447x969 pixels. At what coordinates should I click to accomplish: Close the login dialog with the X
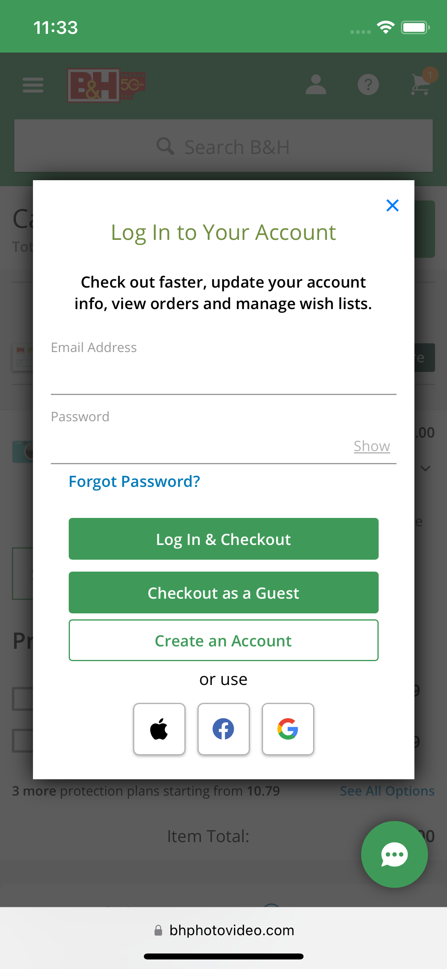(392, 206)
